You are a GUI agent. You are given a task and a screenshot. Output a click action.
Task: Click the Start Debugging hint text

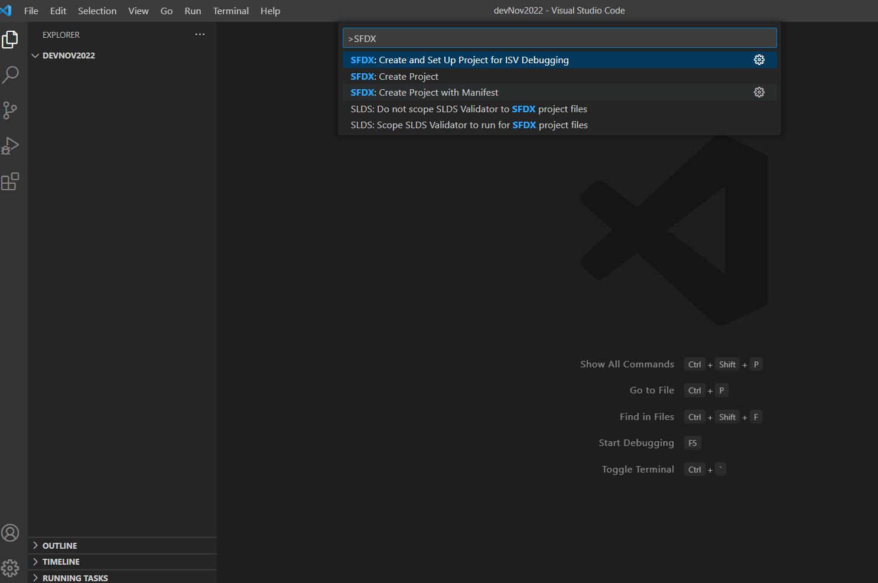tap(636, 443)
